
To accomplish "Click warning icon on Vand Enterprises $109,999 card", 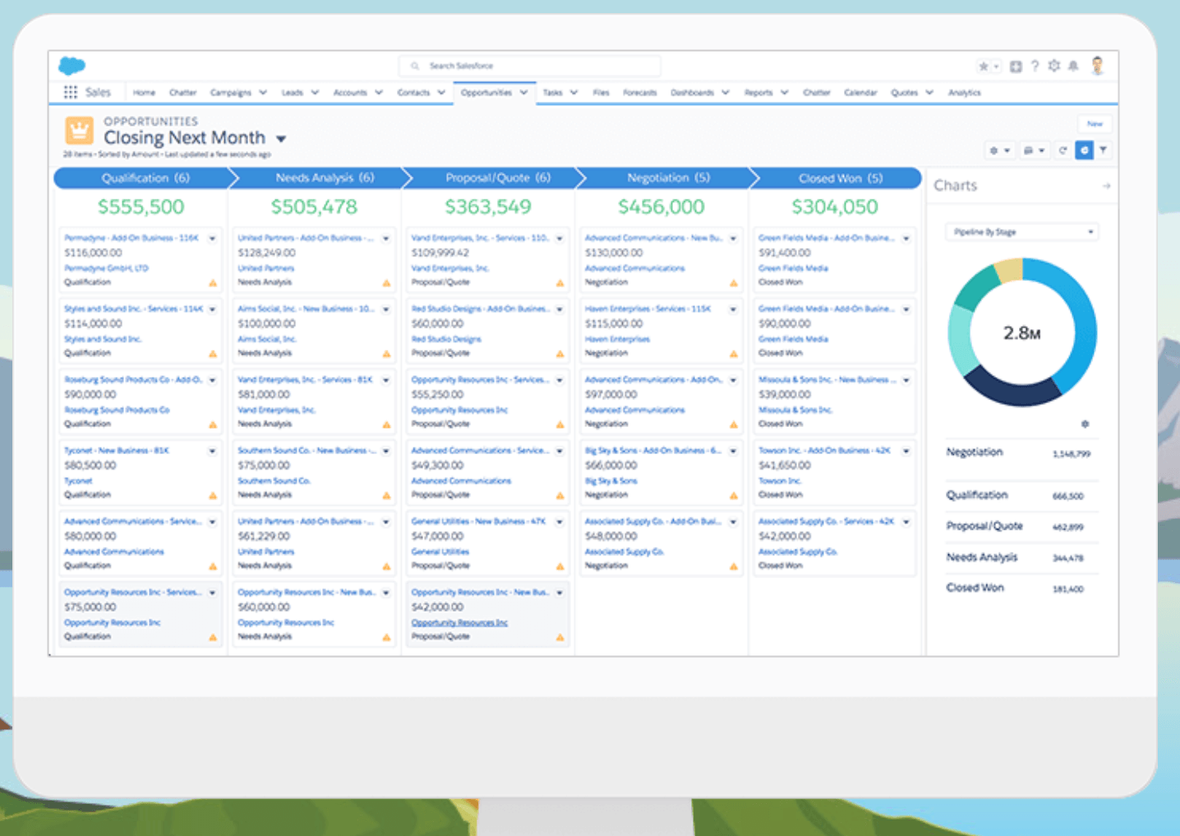I will point(560,282).
